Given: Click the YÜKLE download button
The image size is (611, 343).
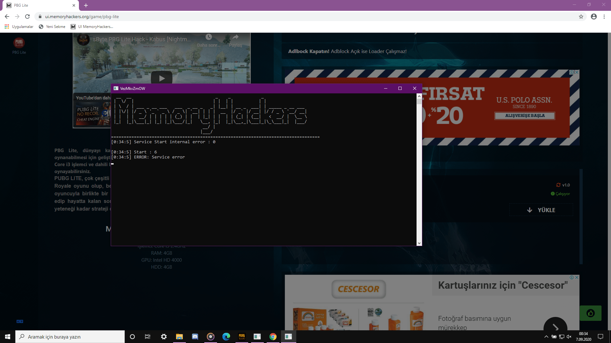Looking at the screenshot, I should coord(541,210).
